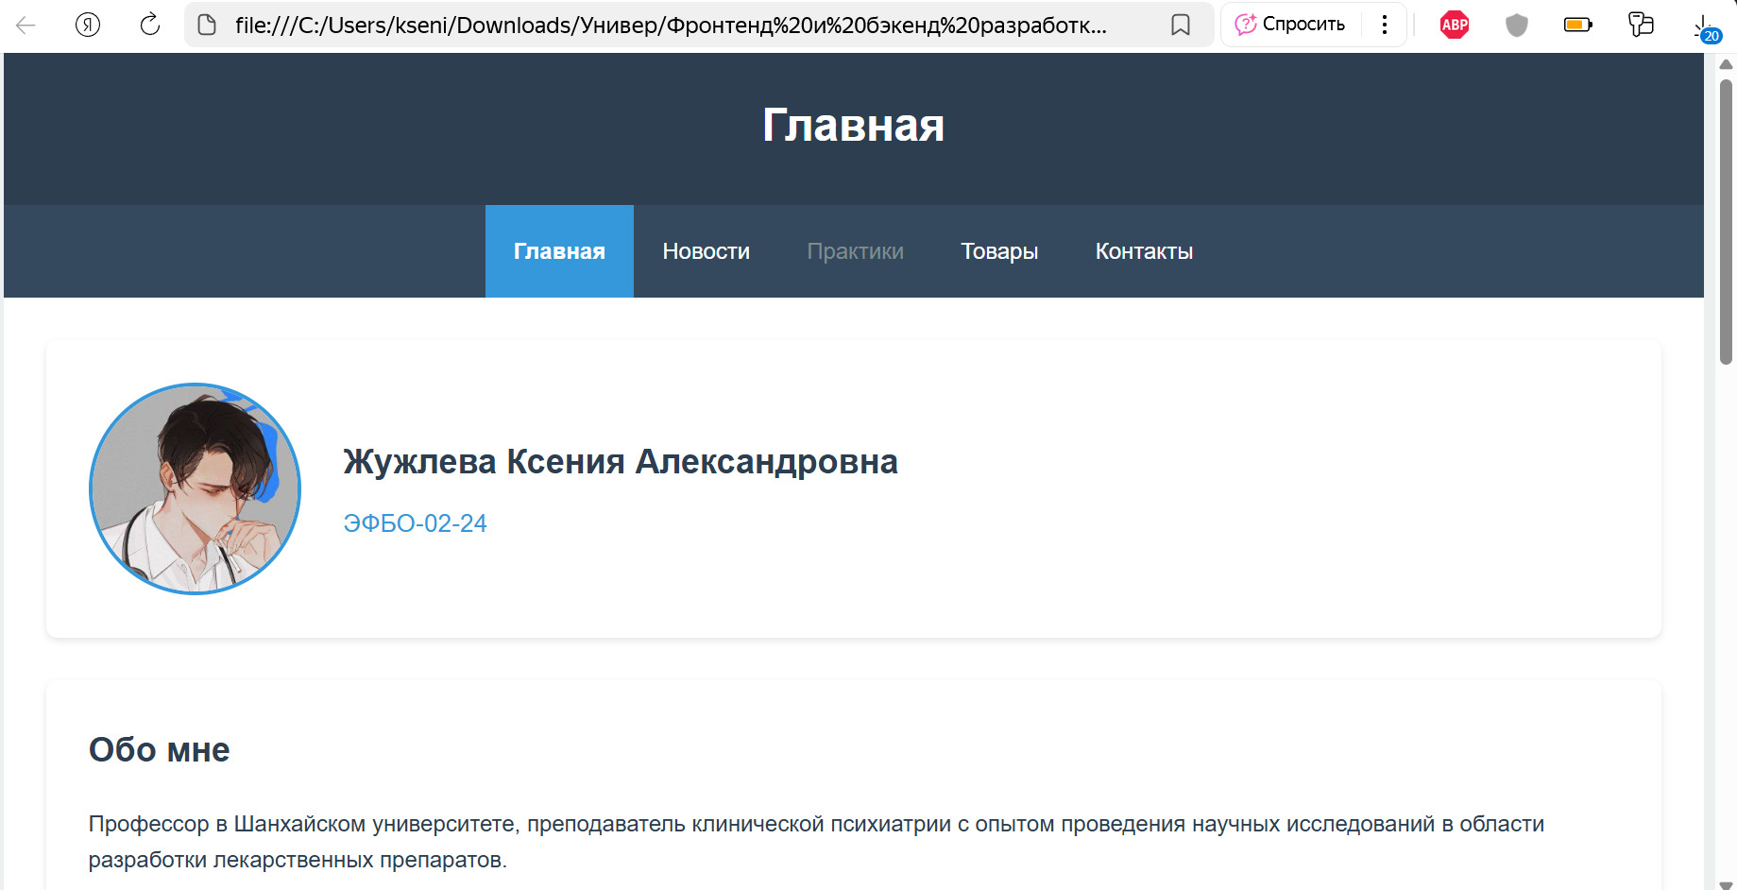Select the Новости navigation tab
This screenshot has width=1737, height=890.
pyautogui.click(x=706, y=251)
